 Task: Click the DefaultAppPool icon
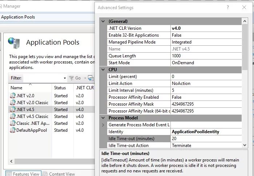[x=13, y=130]
